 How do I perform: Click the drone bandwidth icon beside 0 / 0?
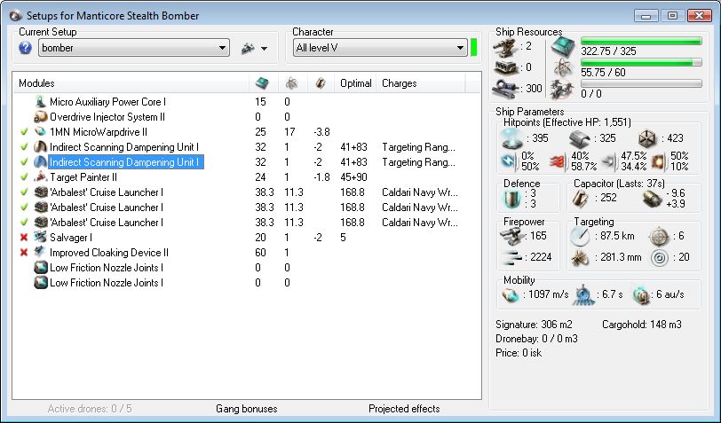point(563,90)
